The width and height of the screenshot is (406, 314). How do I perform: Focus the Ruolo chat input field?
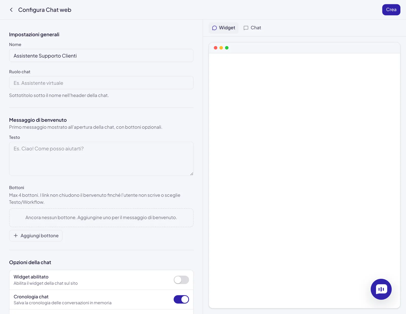[x=101, y=83]
